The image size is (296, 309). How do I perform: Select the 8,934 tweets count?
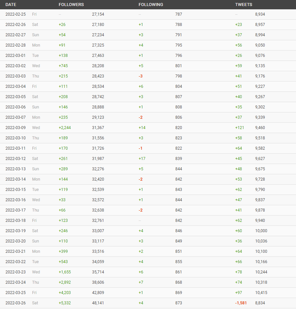[260, 14]
